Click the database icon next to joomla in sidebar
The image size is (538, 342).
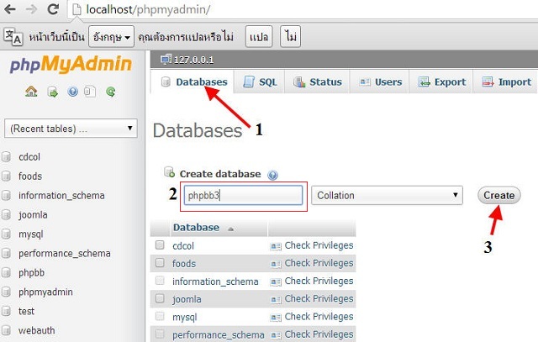[6, 215]
